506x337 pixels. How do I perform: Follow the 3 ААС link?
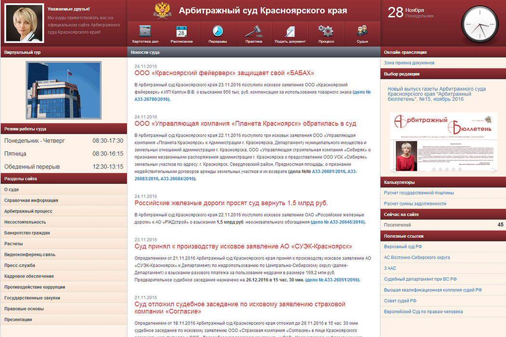[390, 268]
